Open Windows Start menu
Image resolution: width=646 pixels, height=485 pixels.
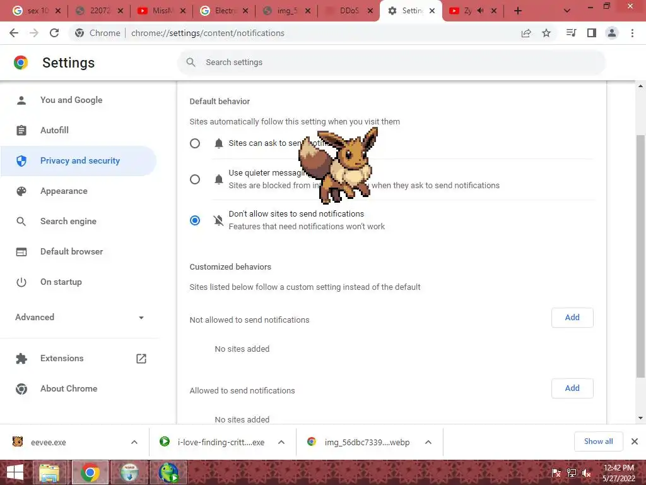coord(15,472)
